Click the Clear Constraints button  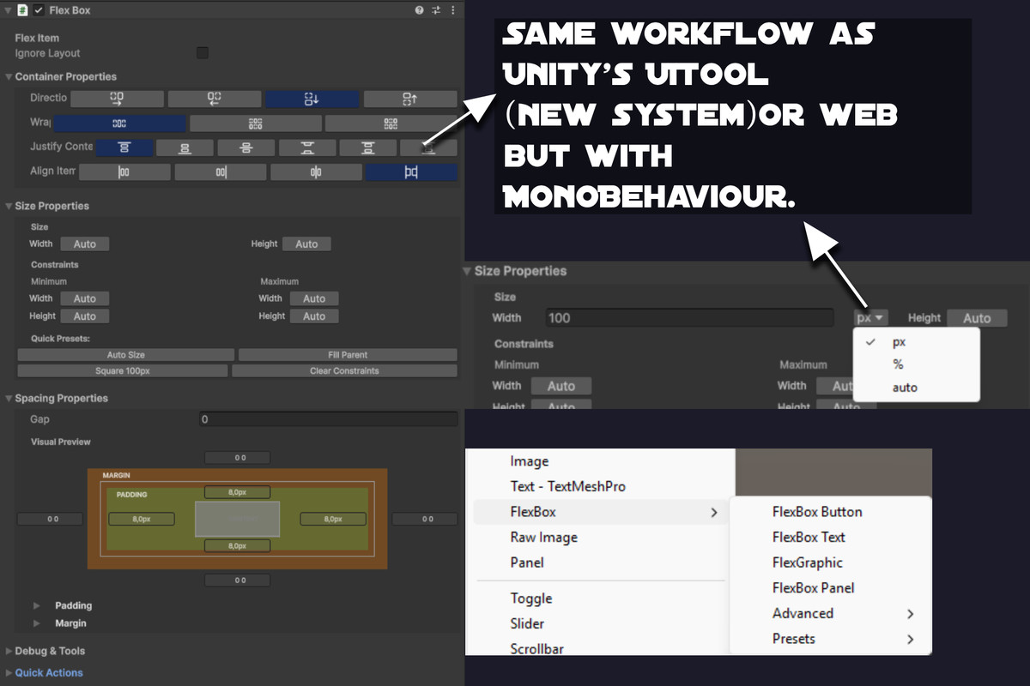coord(344,371)
